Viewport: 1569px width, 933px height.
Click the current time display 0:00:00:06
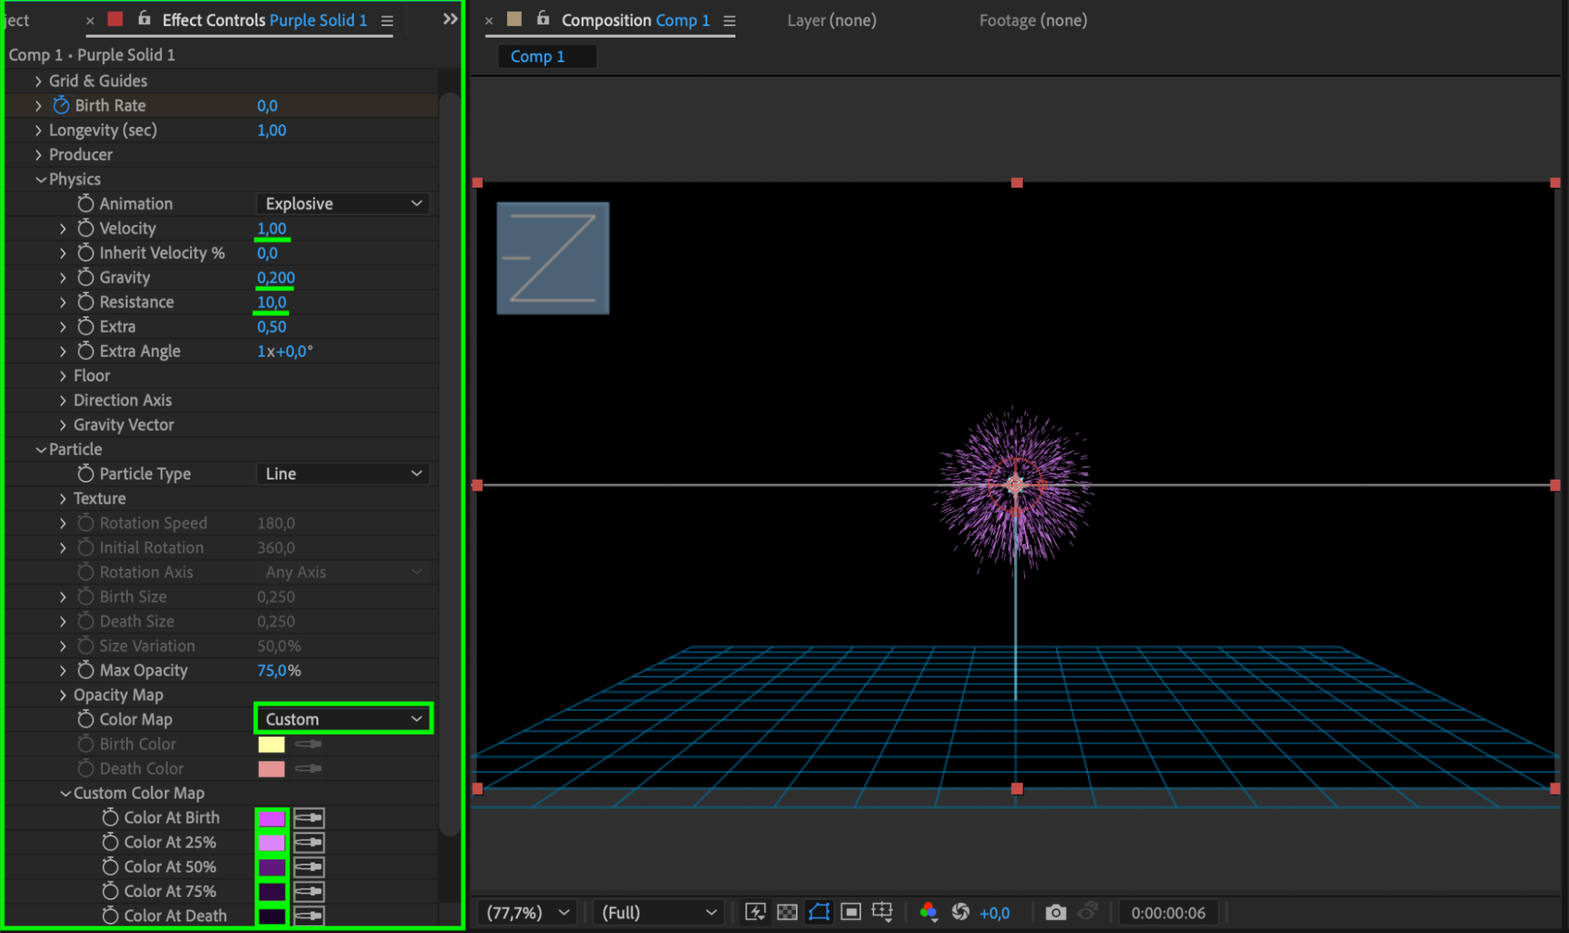1167,913
